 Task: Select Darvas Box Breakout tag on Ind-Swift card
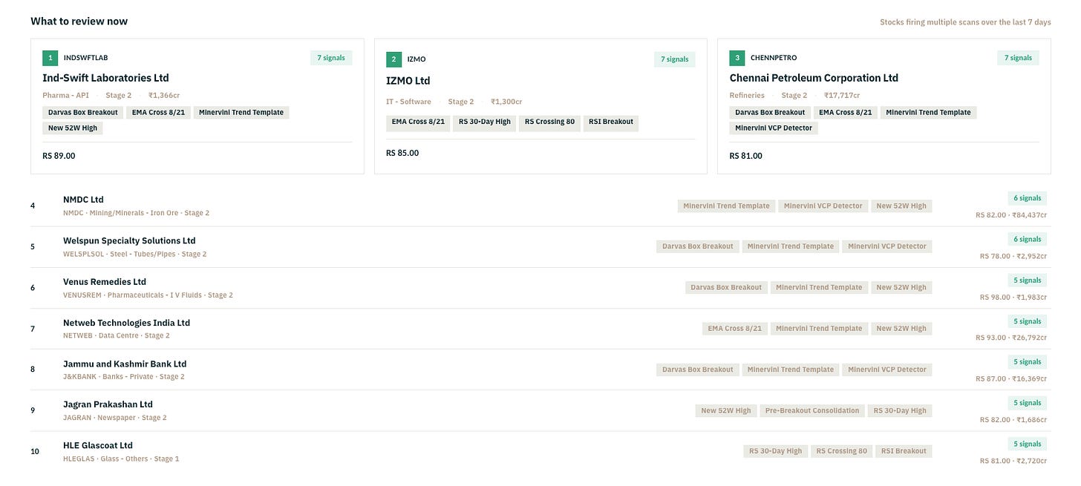pos(82,113)
